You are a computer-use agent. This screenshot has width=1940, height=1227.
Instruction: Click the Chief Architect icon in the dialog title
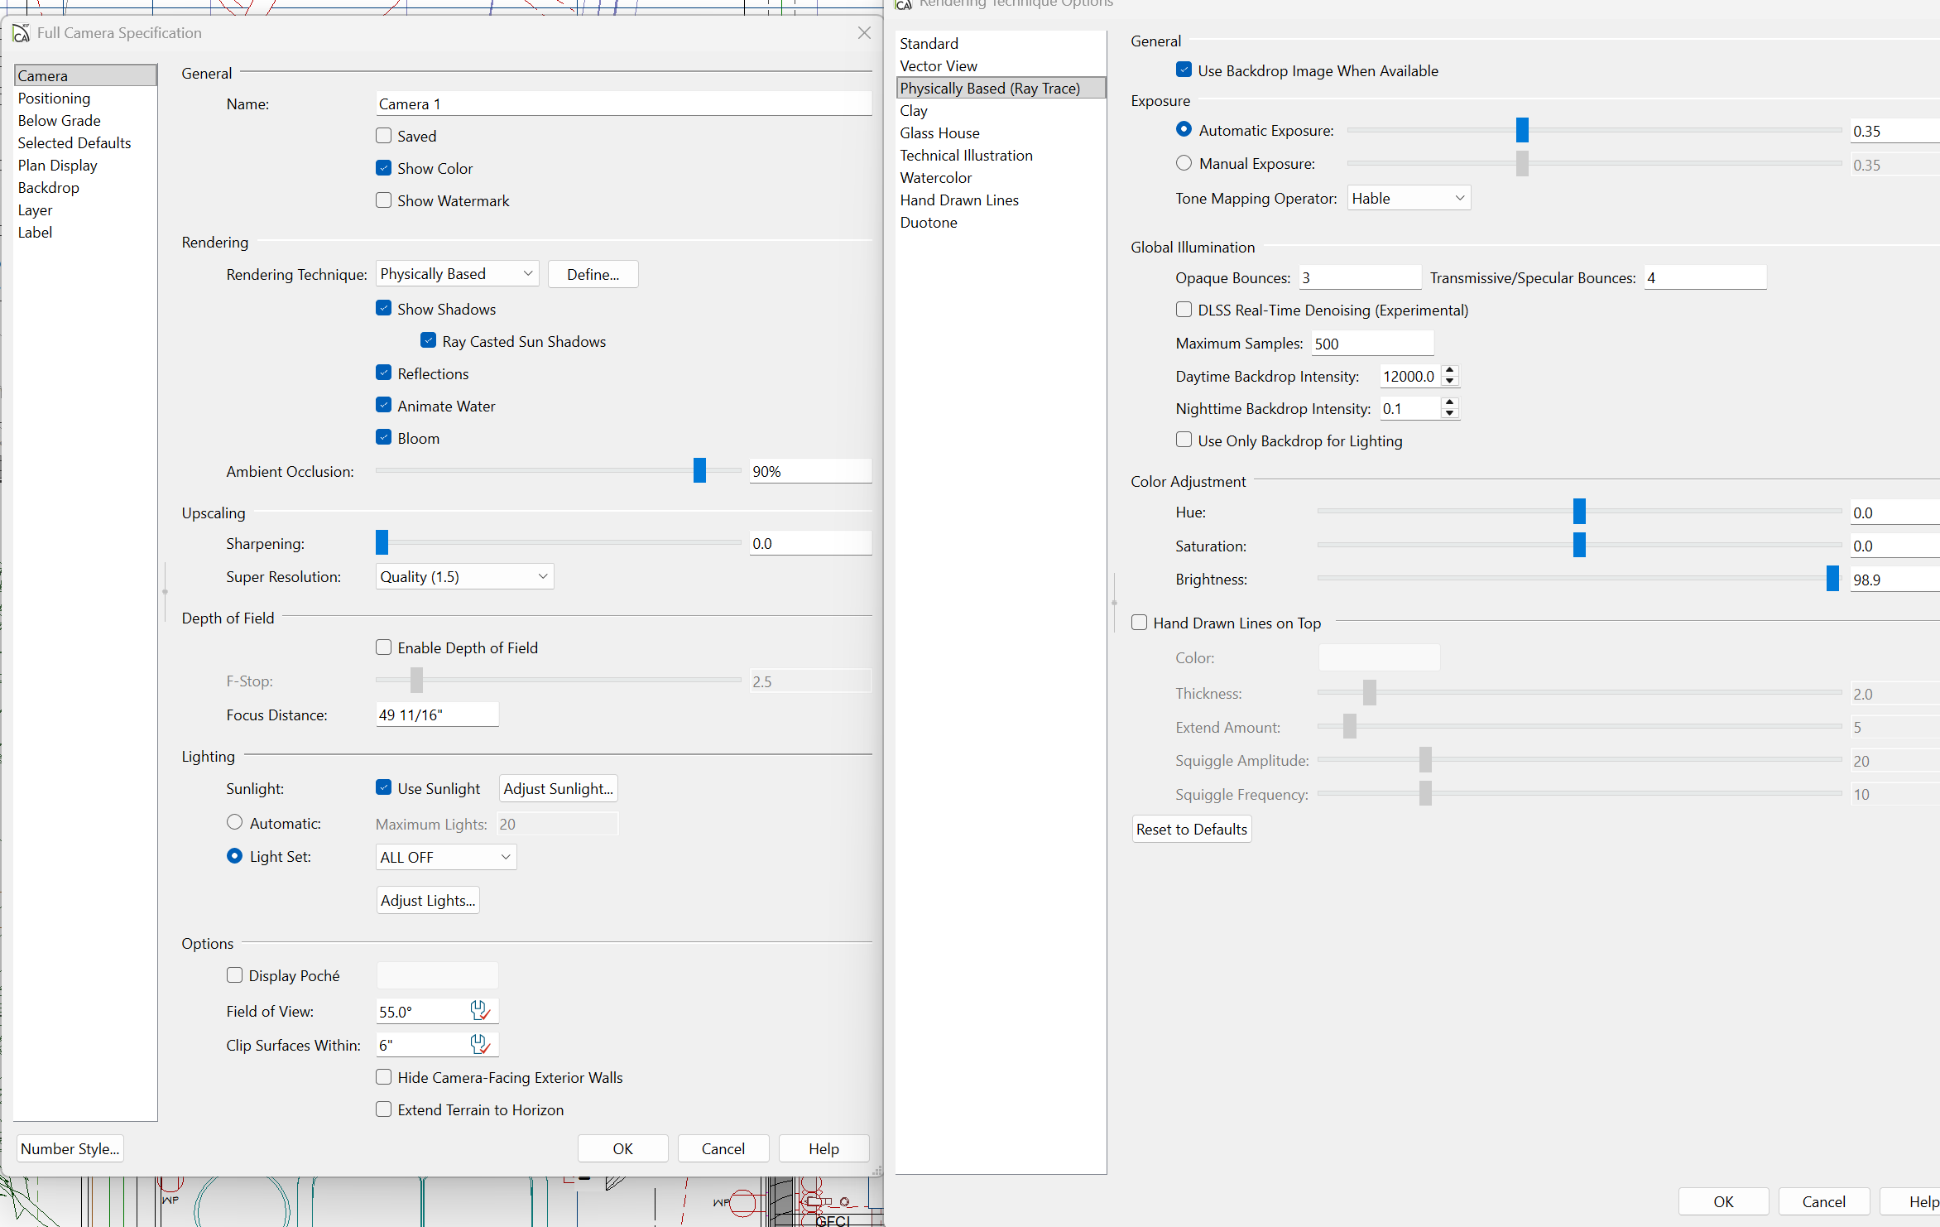click(21, 33)
